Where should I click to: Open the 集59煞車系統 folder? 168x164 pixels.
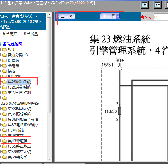pos(19,152)
